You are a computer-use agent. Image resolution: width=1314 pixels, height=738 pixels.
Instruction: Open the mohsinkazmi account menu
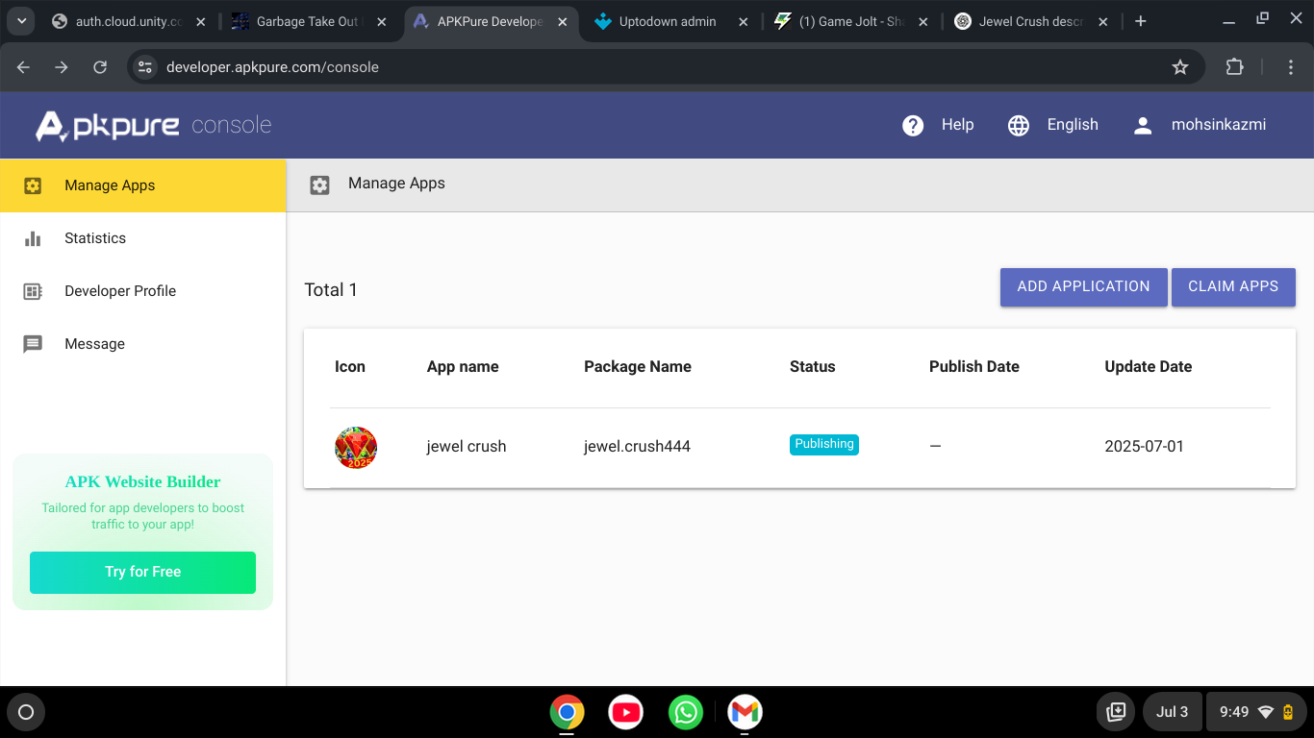(1219, 125)
